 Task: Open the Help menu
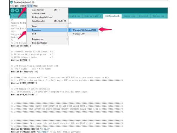[x=36, y=6]
